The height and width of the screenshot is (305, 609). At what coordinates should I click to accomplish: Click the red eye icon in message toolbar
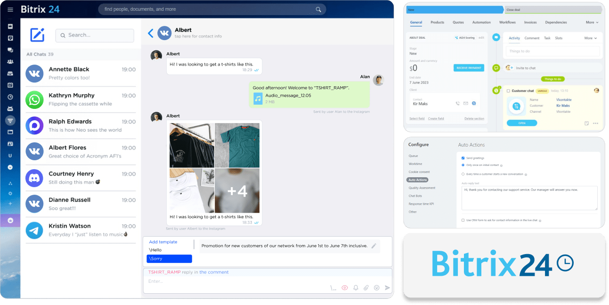(344, 288)
